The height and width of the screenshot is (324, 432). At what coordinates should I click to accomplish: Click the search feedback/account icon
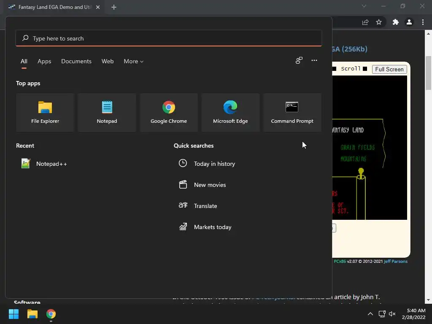[x=299, y=60]
